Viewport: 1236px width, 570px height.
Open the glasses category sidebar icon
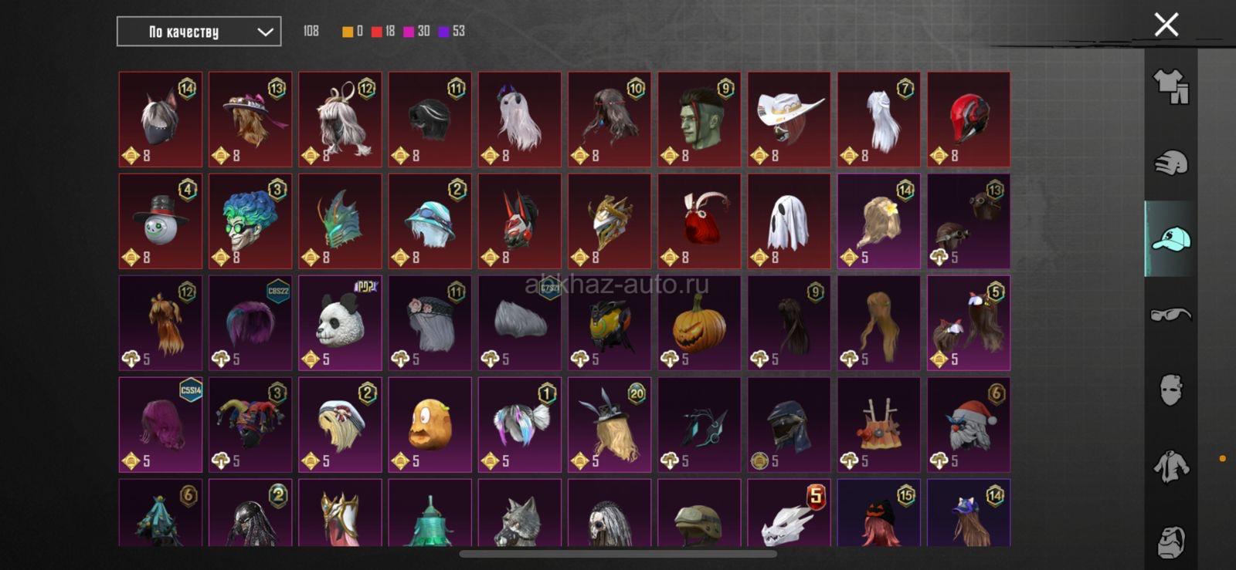click(x=1171, y=314)
